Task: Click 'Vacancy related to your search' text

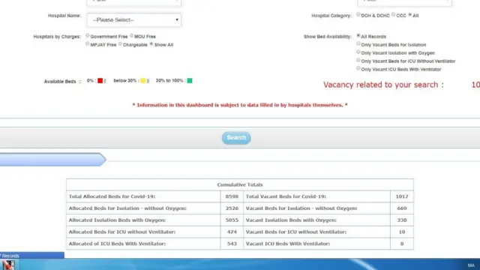Action: [x=383, y=85]
